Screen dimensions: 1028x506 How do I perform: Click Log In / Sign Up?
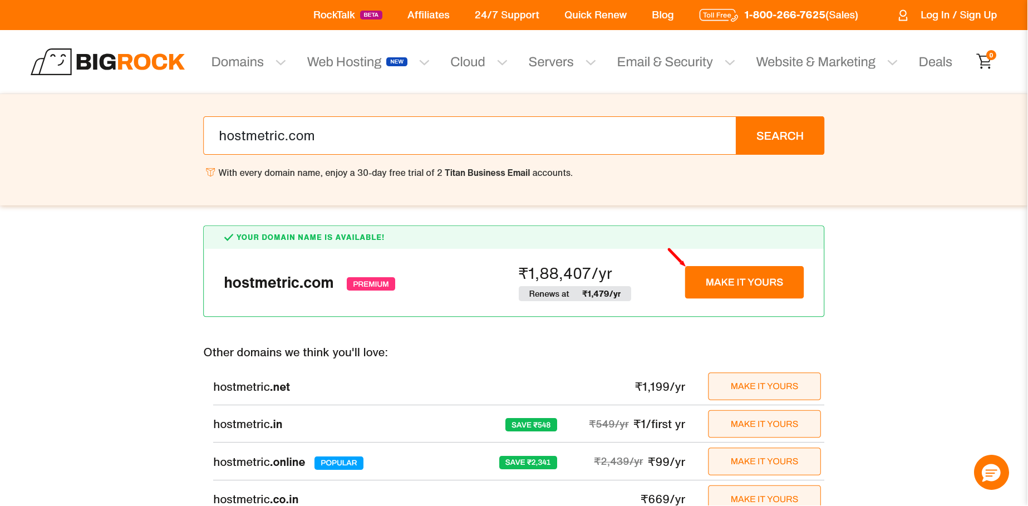(958, 15)
